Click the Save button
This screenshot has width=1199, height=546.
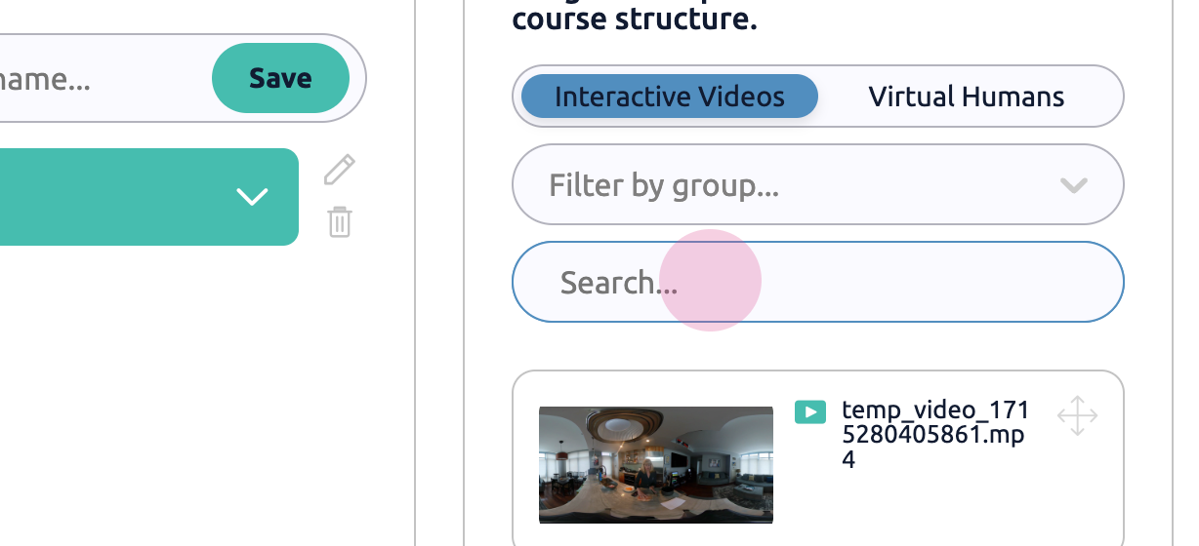(x=280, y=78)
